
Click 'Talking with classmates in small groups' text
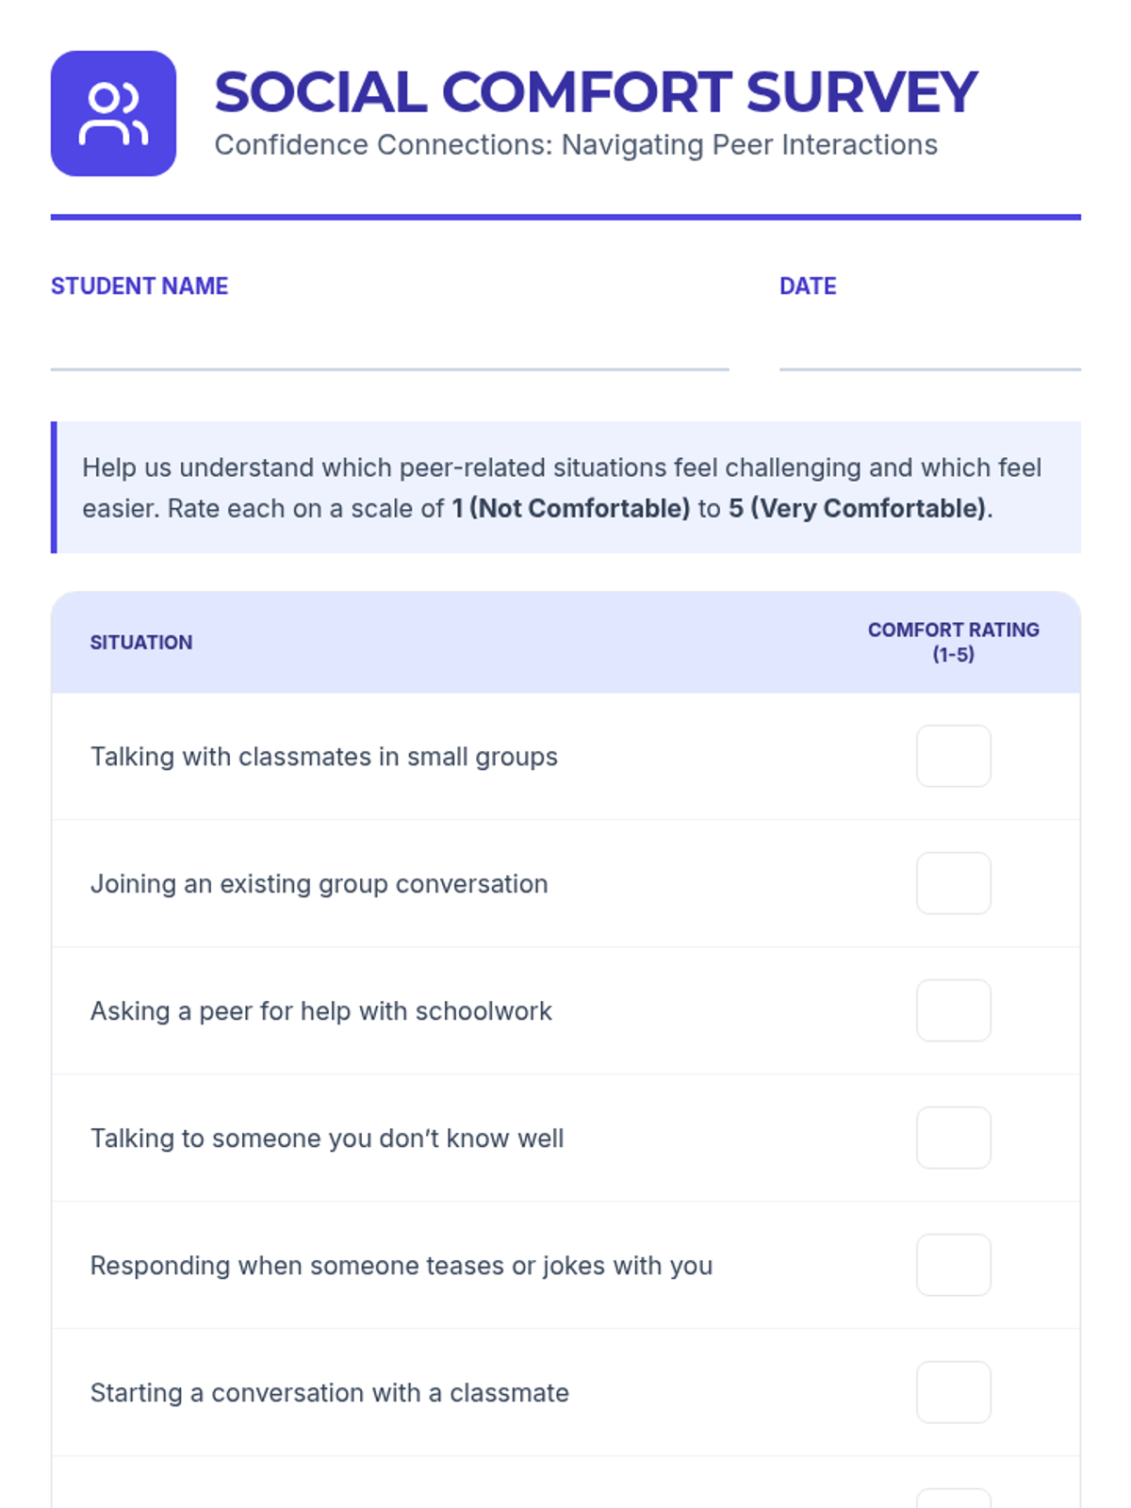coord(324,757)
